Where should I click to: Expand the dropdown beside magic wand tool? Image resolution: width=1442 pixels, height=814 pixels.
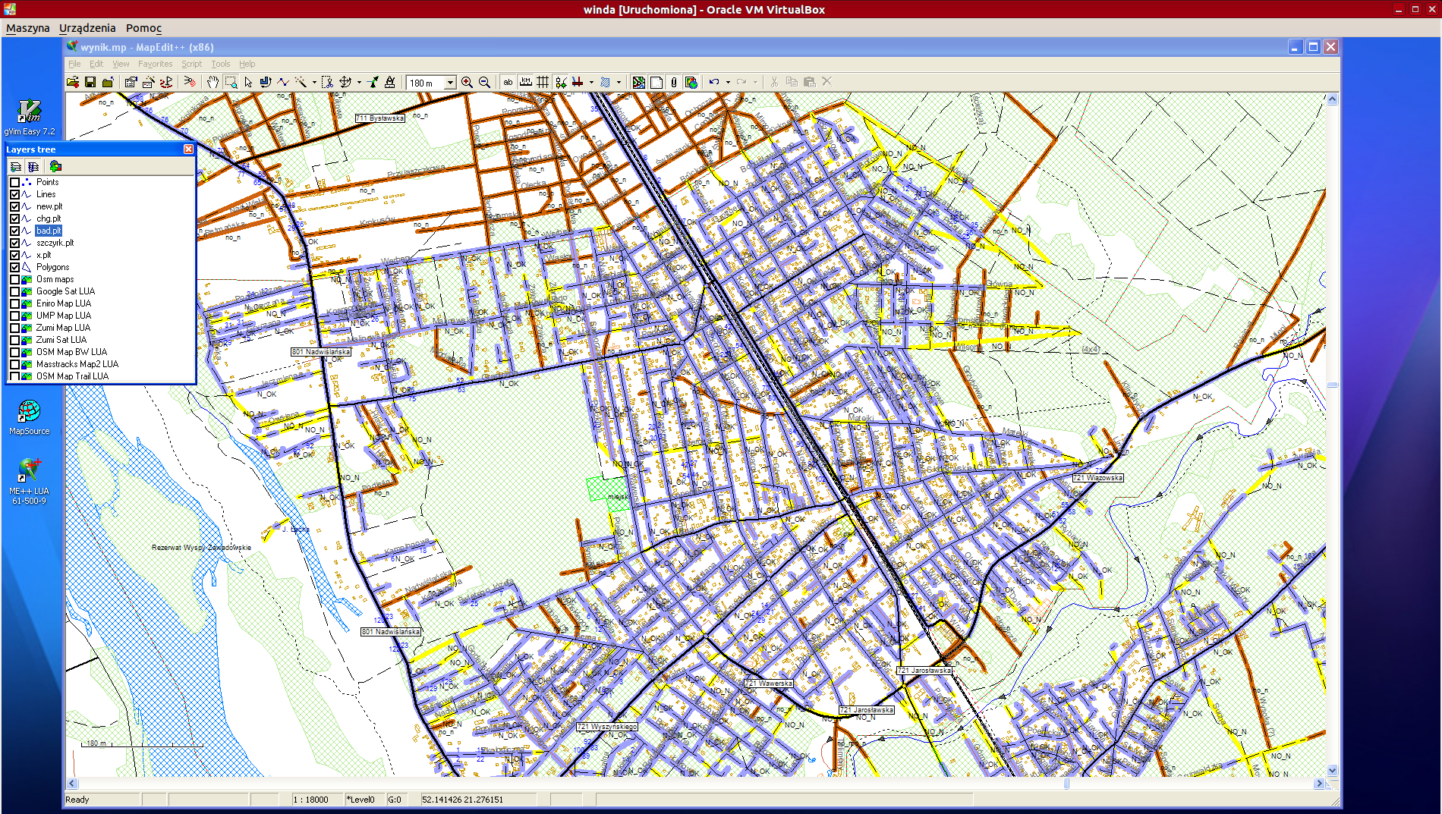[x=314, y=83]
